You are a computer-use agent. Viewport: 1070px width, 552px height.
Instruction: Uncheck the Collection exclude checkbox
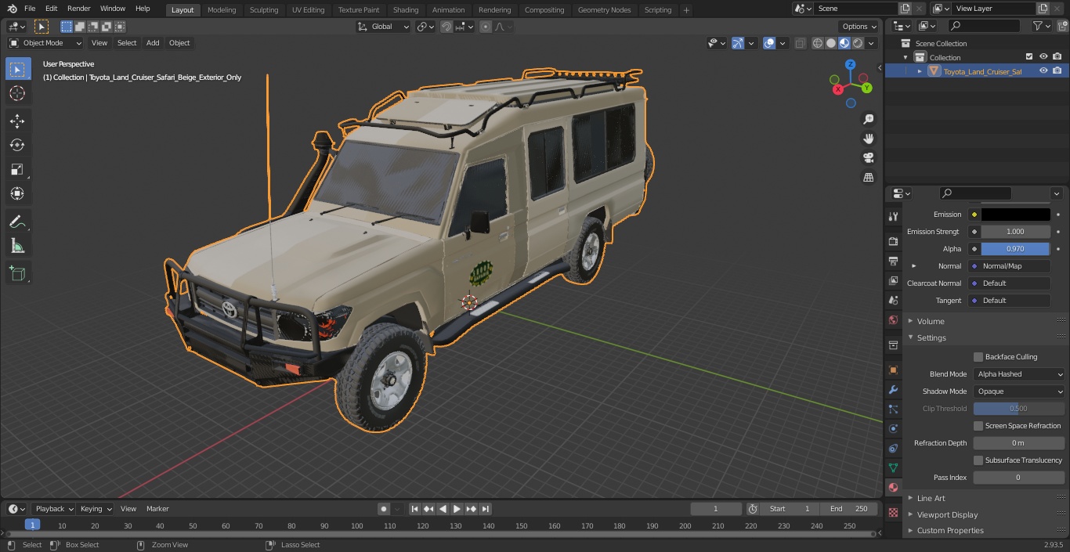(x=1029, y=56)
